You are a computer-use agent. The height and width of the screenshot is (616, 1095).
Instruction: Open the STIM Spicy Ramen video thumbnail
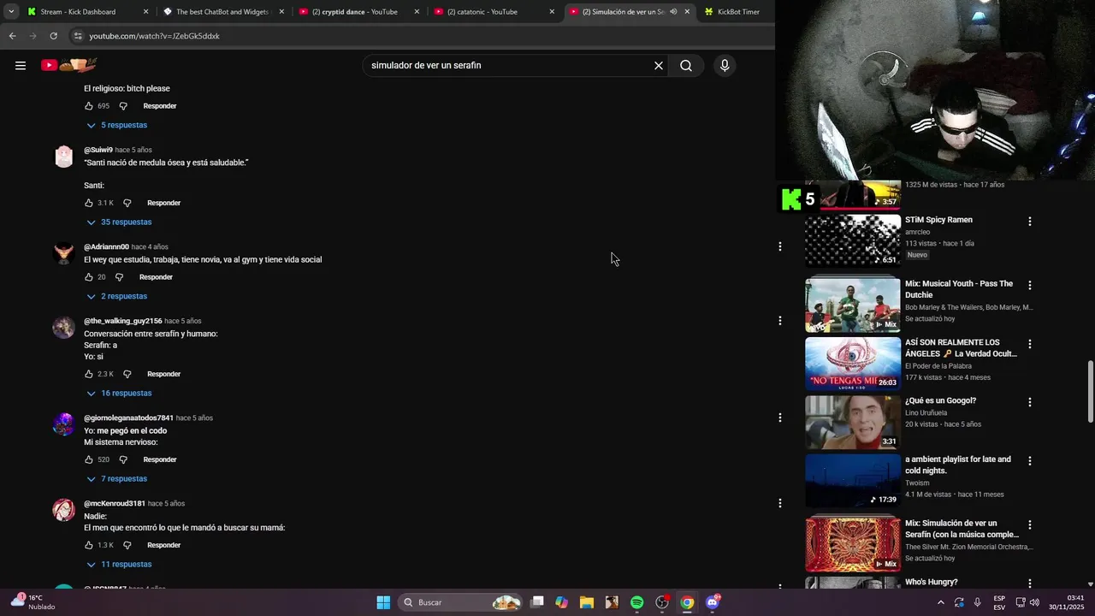(853, 240)
